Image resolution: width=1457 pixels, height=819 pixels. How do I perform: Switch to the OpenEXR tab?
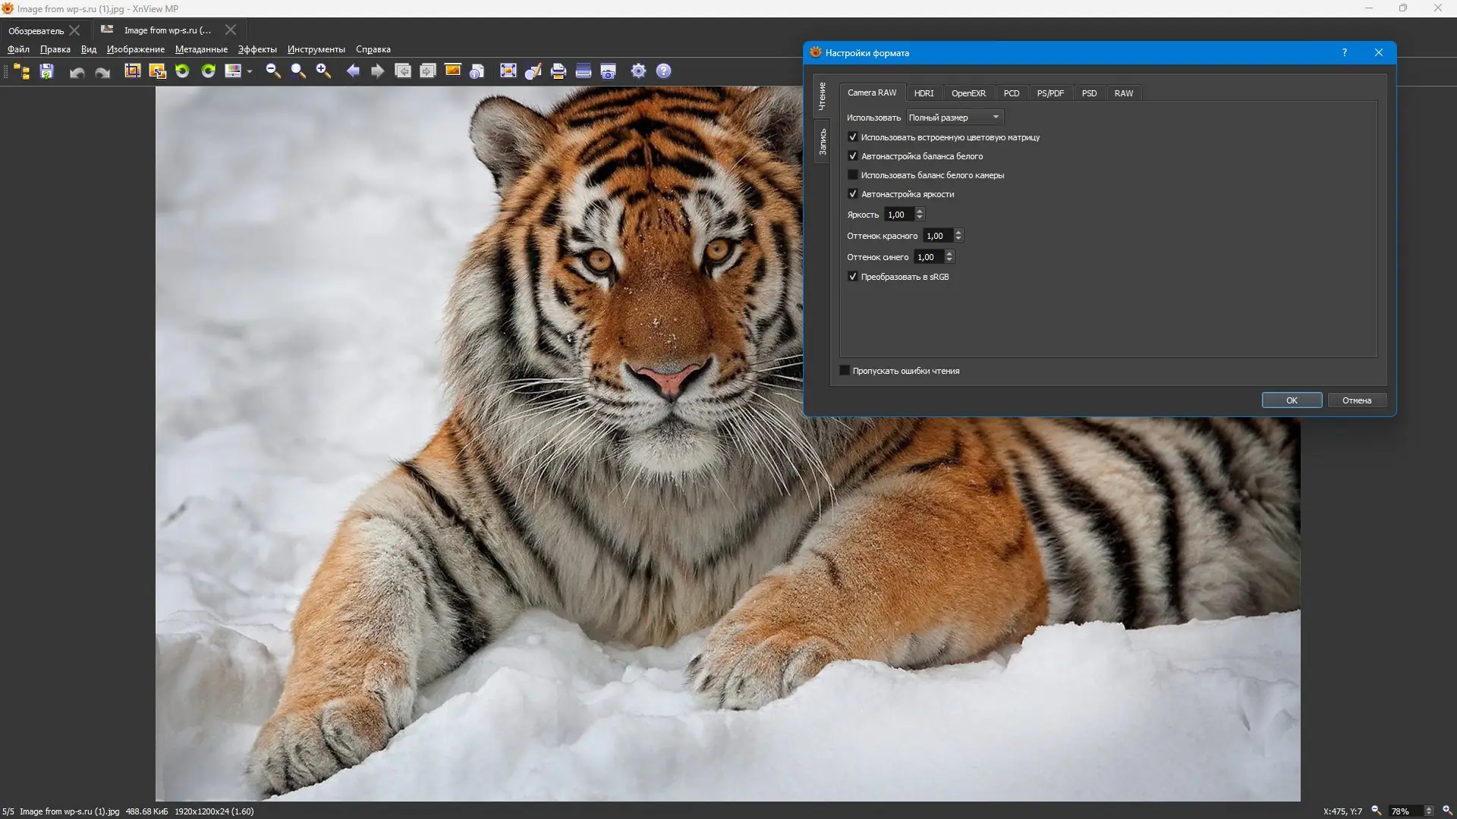click(968, 93)
